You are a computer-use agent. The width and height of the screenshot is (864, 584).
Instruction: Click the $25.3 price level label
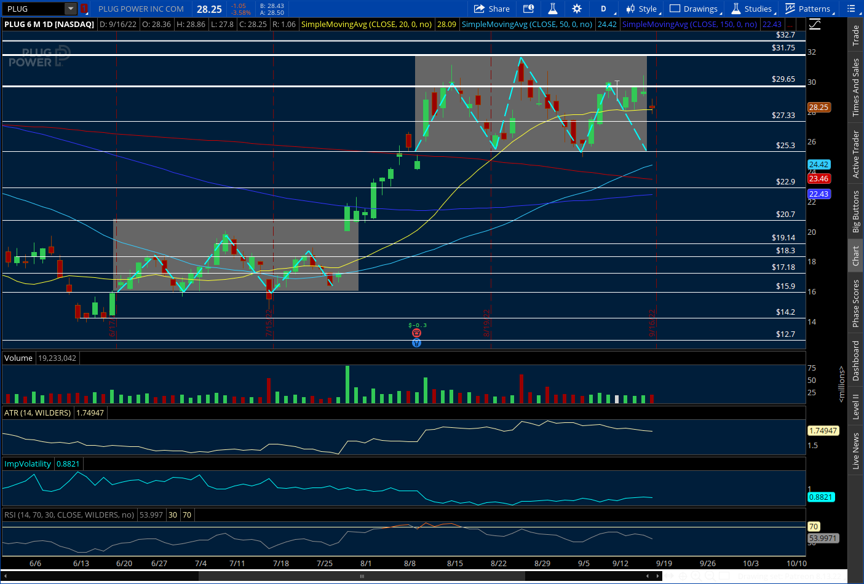(x=785, y=145)
